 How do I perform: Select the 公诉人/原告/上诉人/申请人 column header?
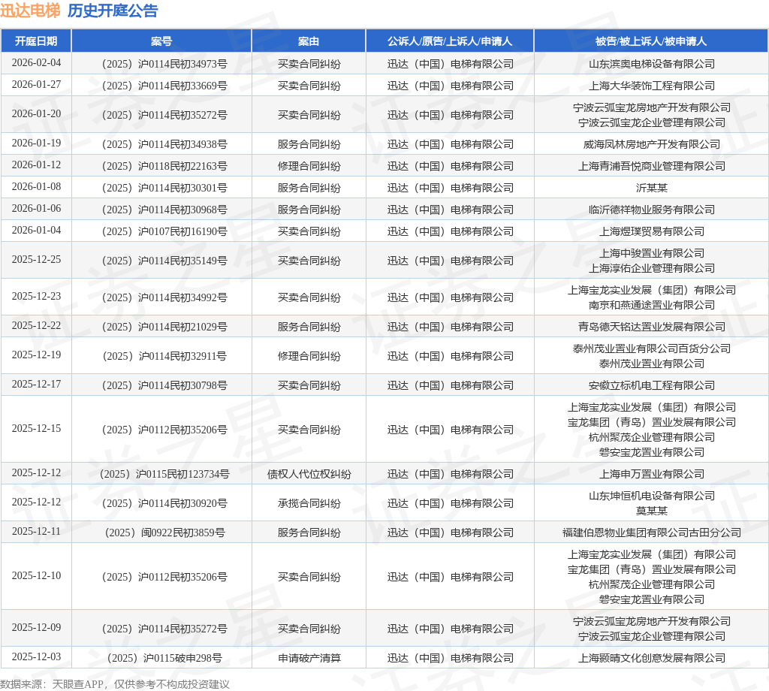pos(450,41)
